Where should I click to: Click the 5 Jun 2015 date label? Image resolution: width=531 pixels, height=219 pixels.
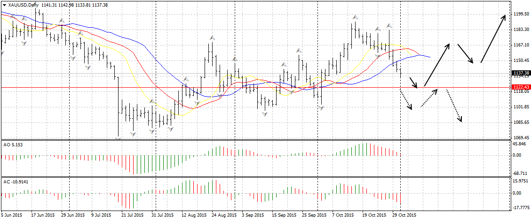[x=11, y=215]
